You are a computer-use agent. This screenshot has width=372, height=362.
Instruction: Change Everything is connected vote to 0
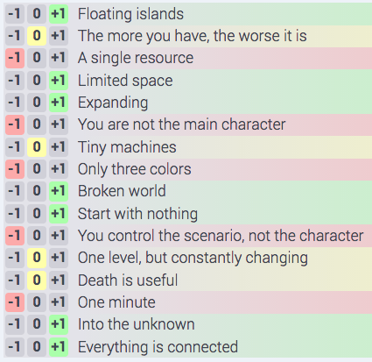[x=37, y=347]
